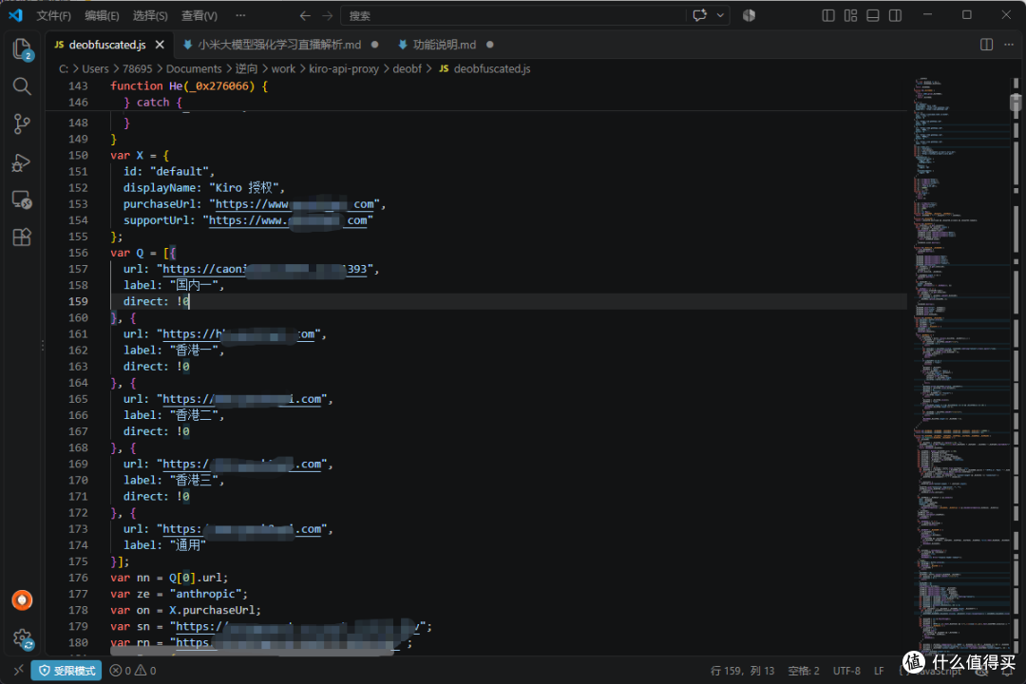Open the Extensions view
This screenshot has width=1026, height=684.
tap(22, 237)
